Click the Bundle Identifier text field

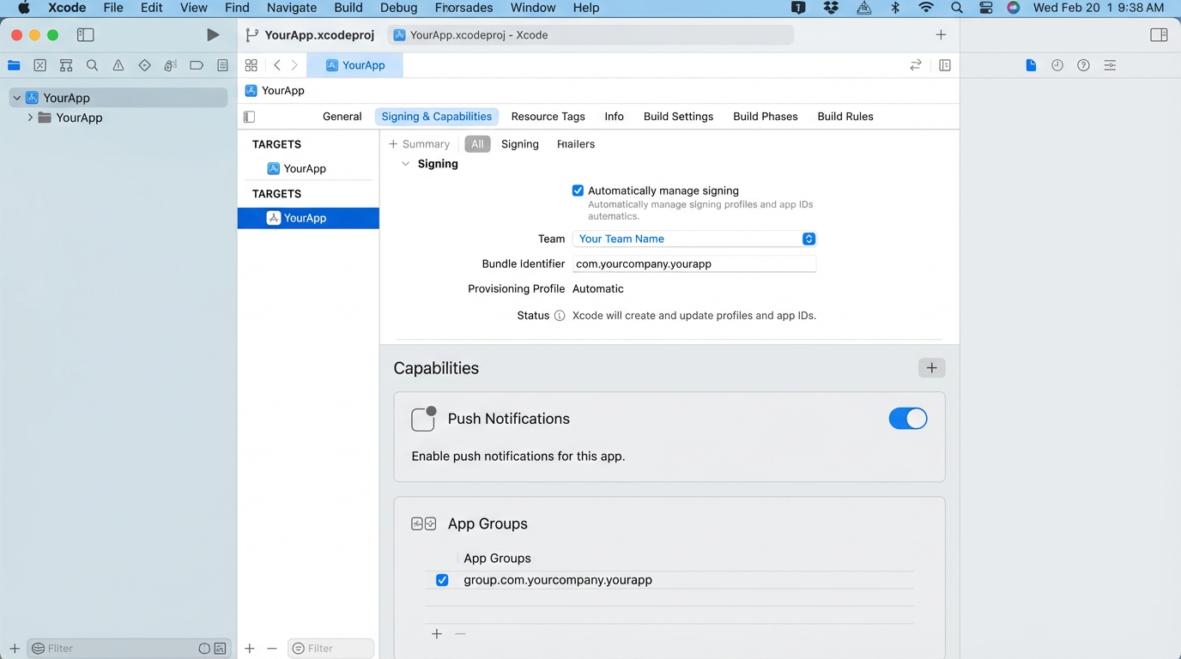[x=693, y=263]
